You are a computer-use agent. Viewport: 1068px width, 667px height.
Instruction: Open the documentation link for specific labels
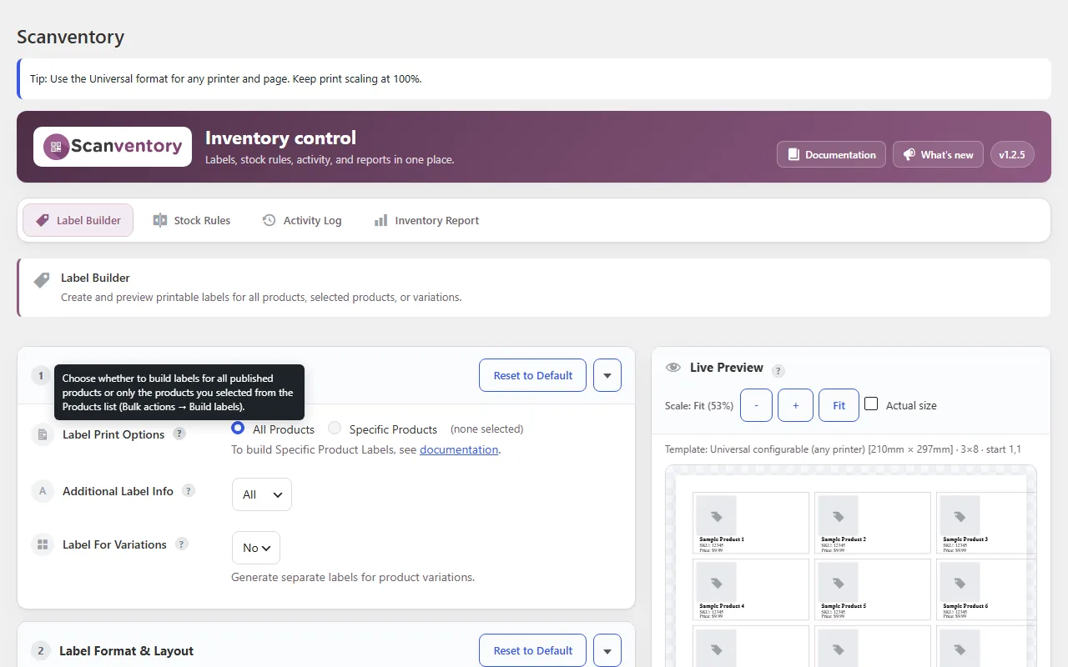[x=459, y=449]
